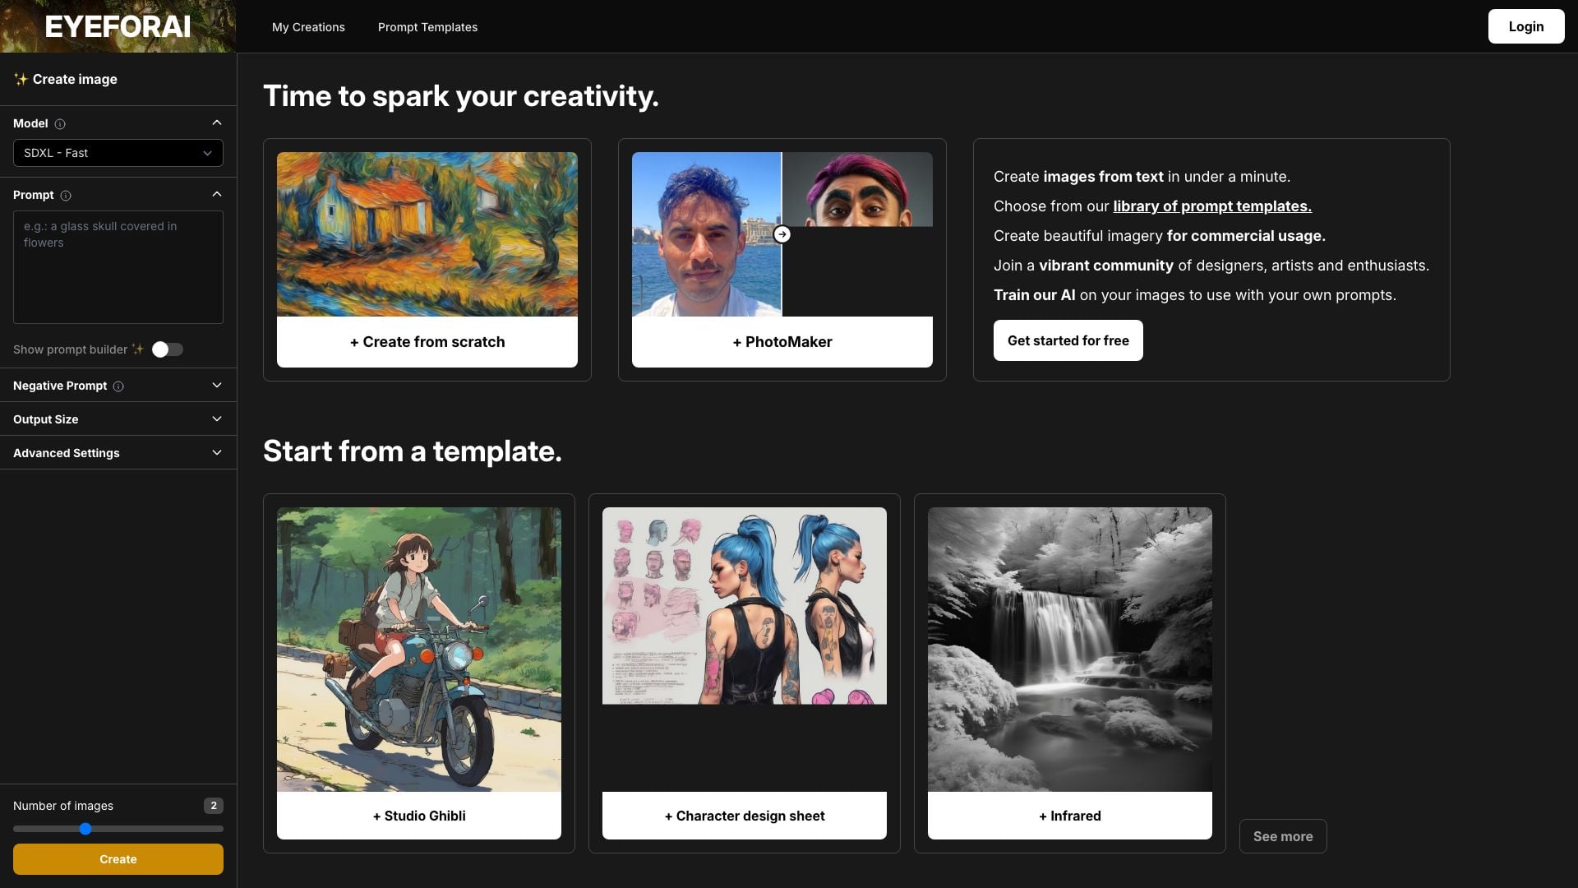
Task: Go to Prompt Templates
Action: (x=427, y=27)
